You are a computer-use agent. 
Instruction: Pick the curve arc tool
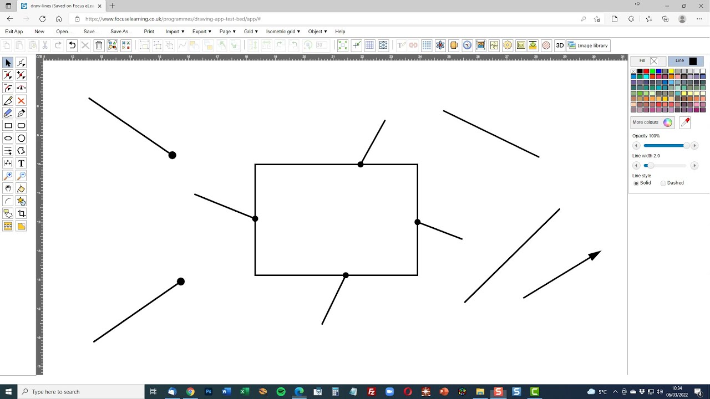coord(8,201)
